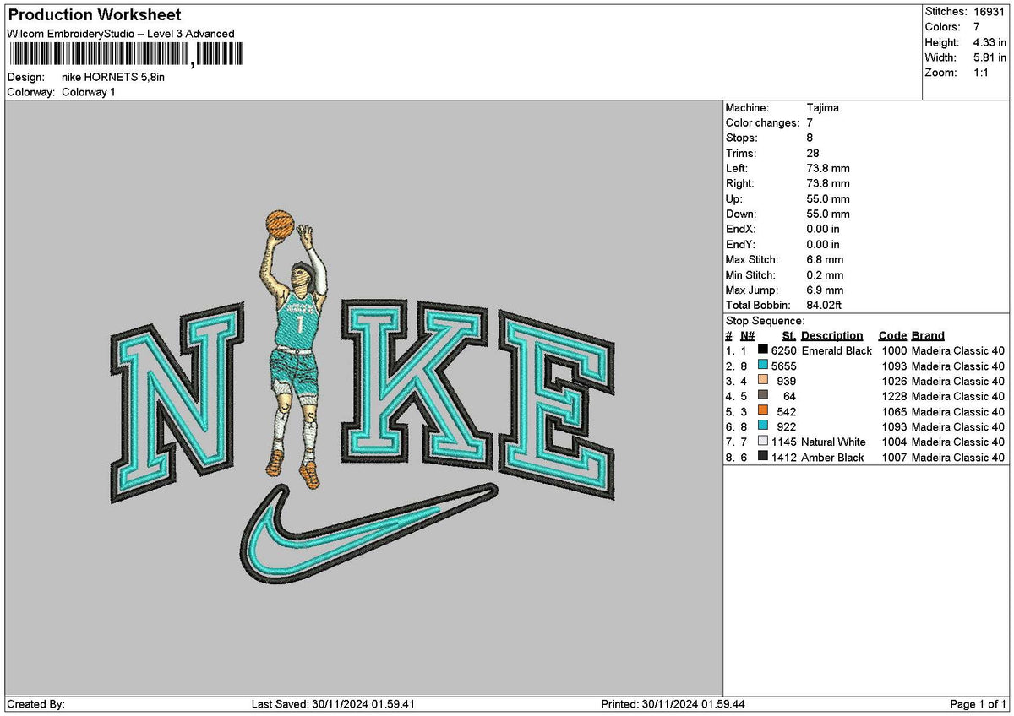Click the "Last Saved: 30/11/2024 01.59.41" footer

(x=333, y=704)
